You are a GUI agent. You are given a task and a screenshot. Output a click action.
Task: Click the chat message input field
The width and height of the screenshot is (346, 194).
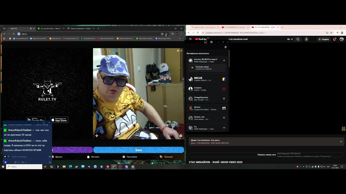(29, 157)
